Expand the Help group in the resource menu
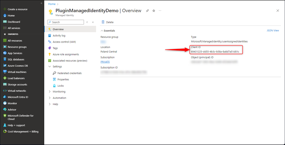 point(50,104)
